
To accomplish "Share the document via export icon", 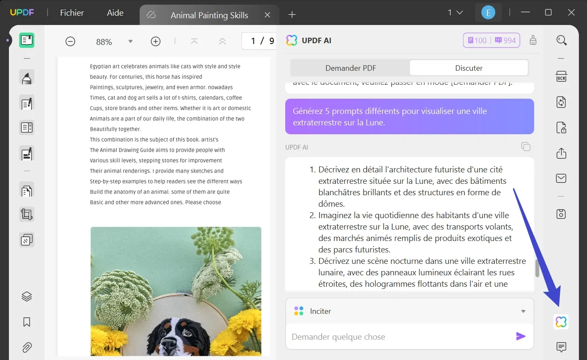I will 562,153.
